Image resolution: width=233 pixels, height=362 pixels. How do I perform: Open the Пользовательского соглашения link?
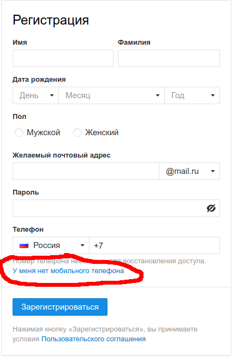[94, 339]
